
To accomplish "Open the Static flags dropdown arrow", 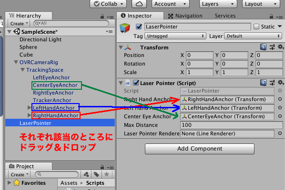I will click(x=280, y=27).
